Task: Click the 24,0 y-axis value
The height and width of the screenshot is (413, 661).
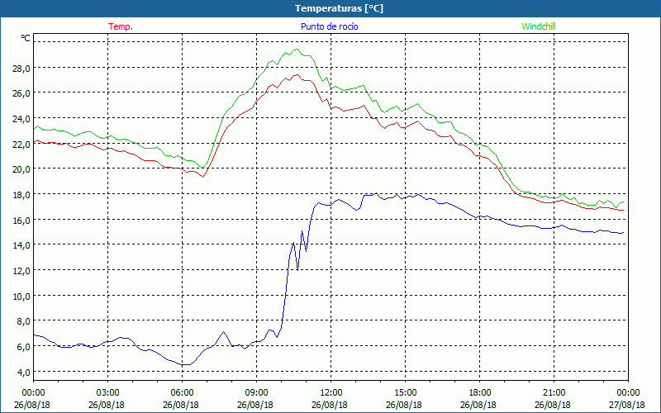Action: [21, 119]
